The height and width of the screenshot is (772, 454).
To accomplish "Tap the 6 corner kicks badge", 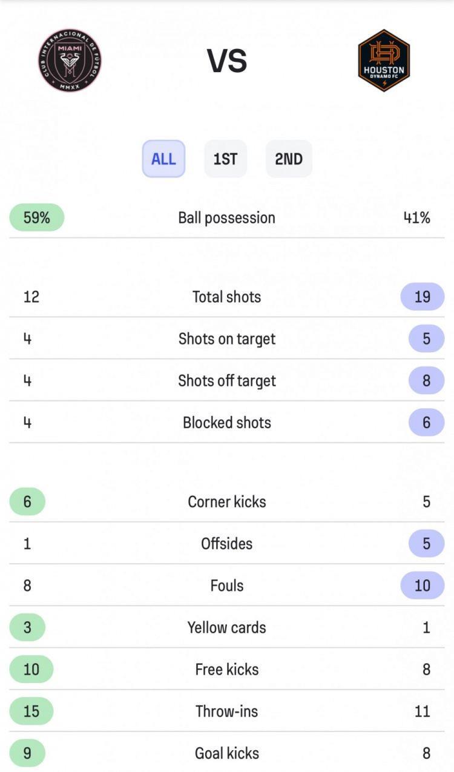I will tap(27, 501).
